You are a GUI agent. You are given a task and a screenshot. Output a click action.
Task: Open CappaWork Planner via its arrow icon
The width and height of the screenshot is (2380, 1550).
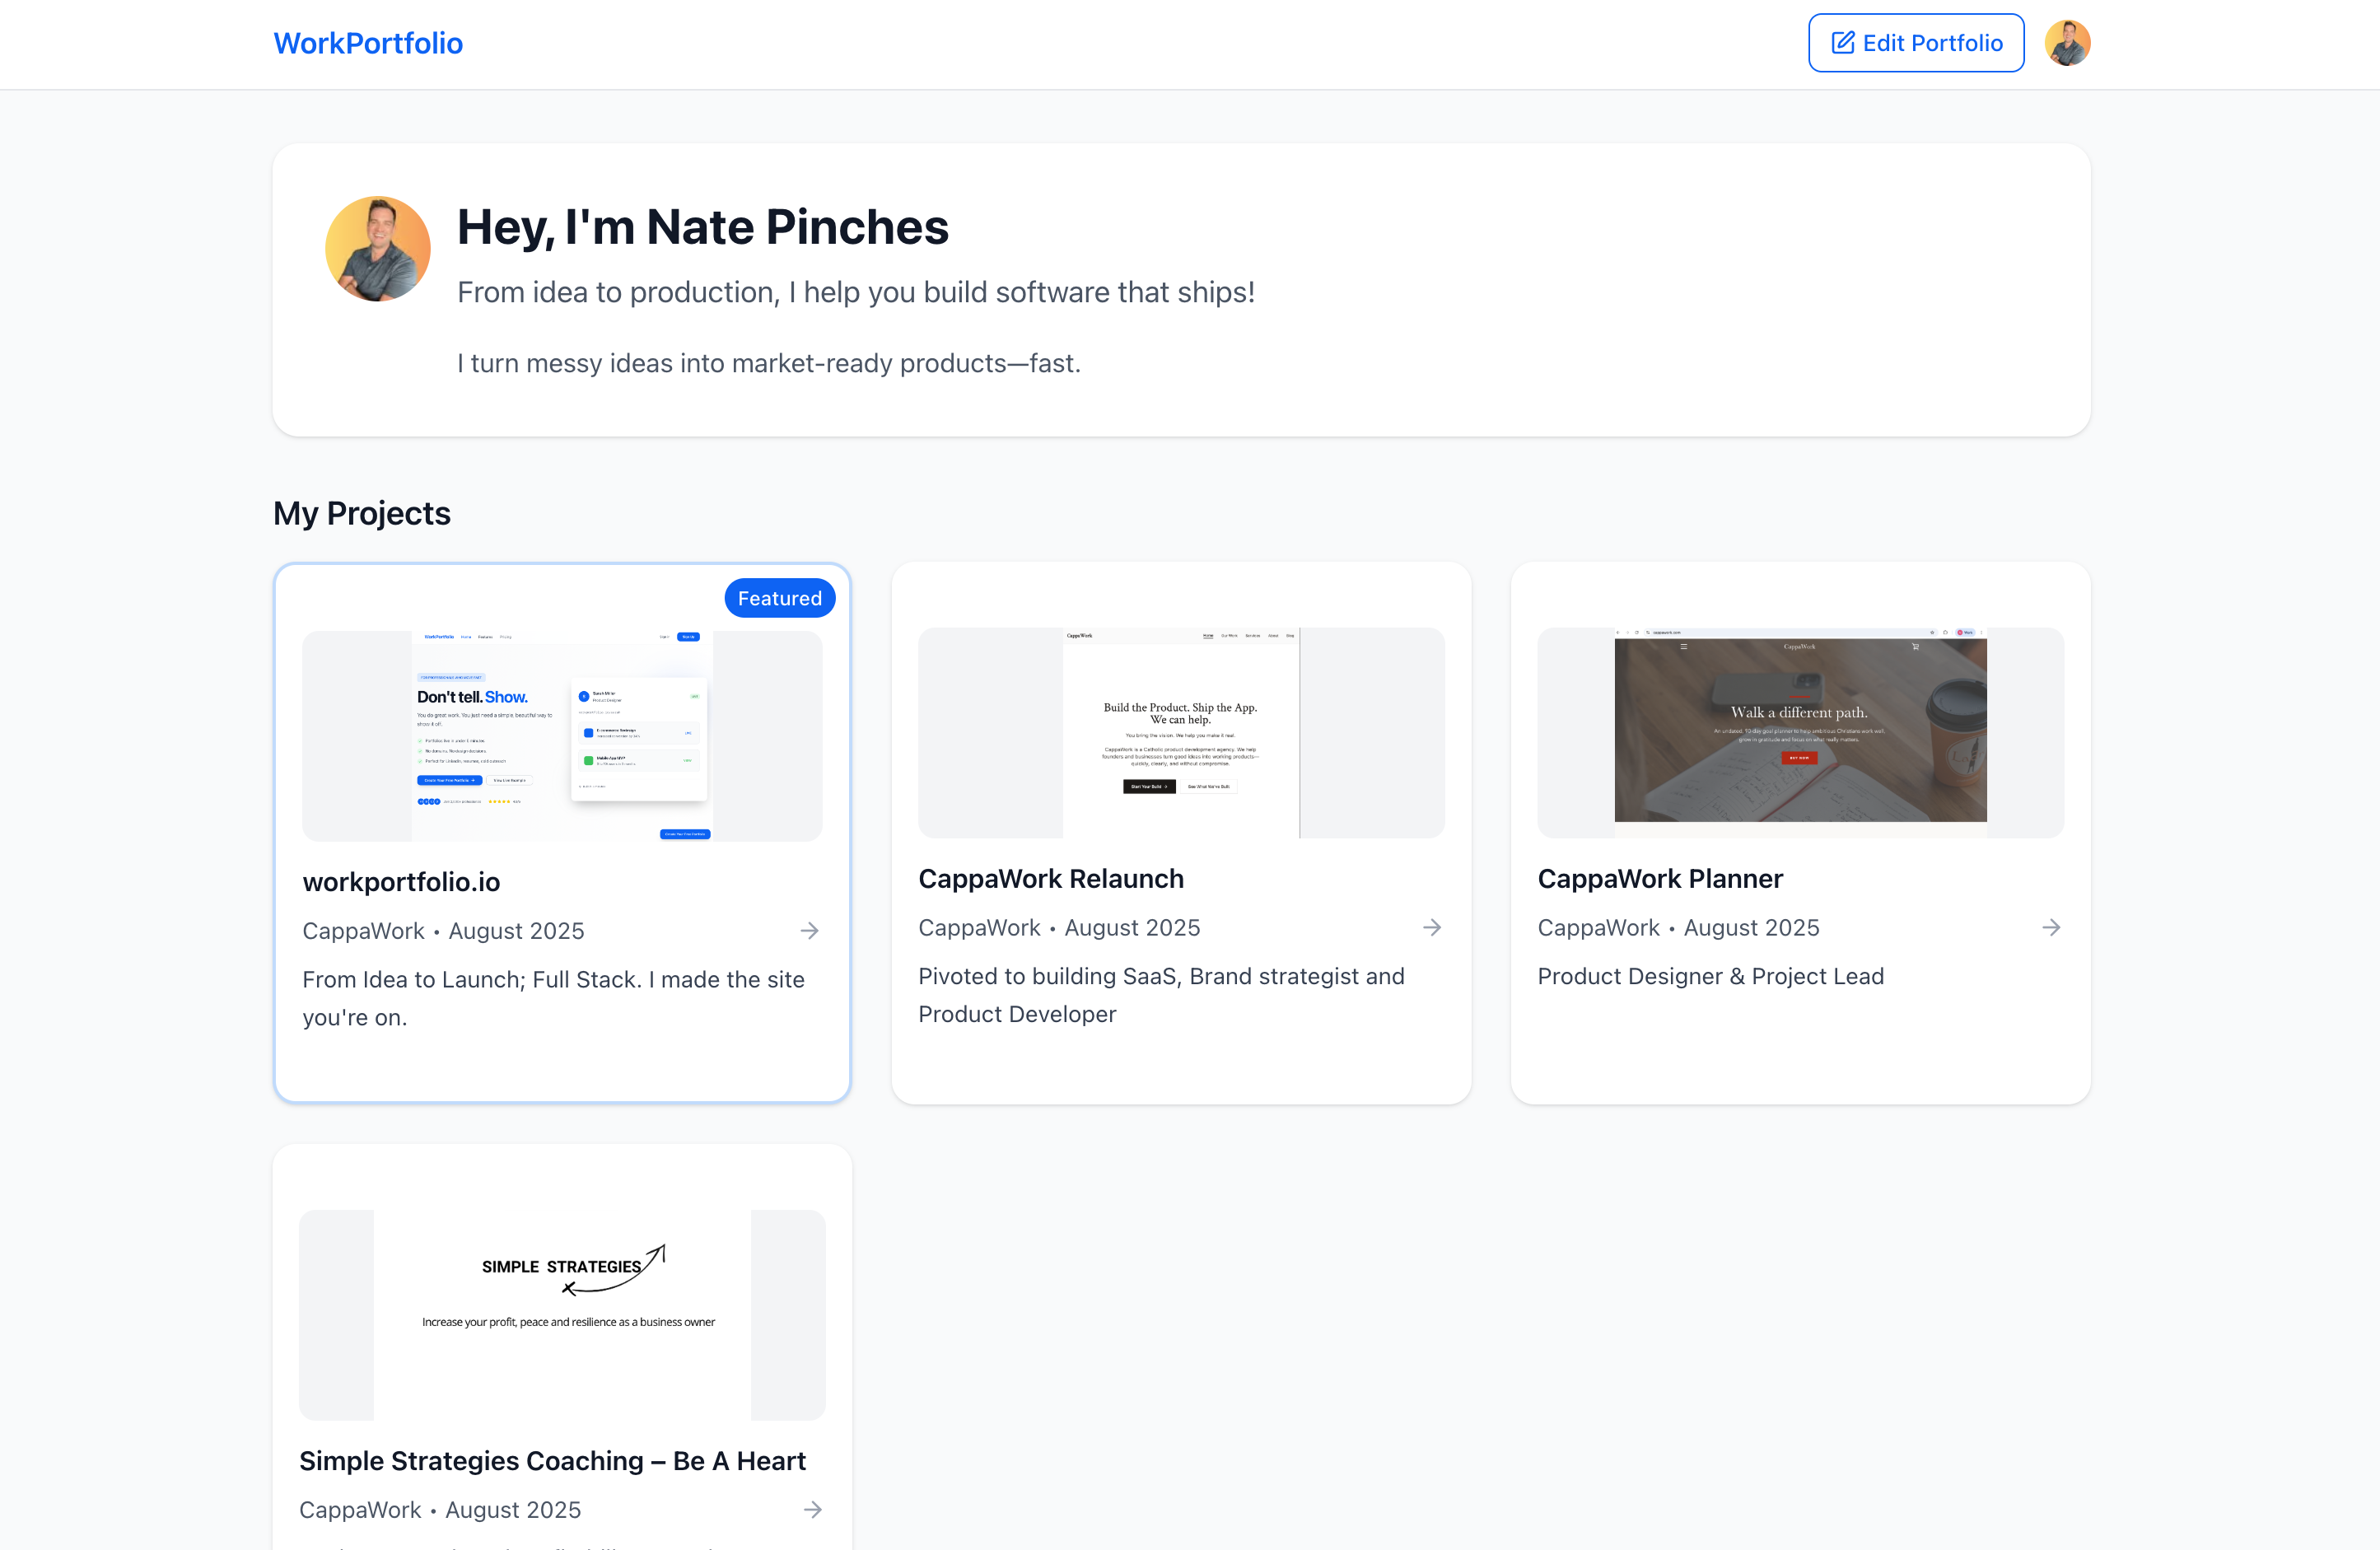2051,927
